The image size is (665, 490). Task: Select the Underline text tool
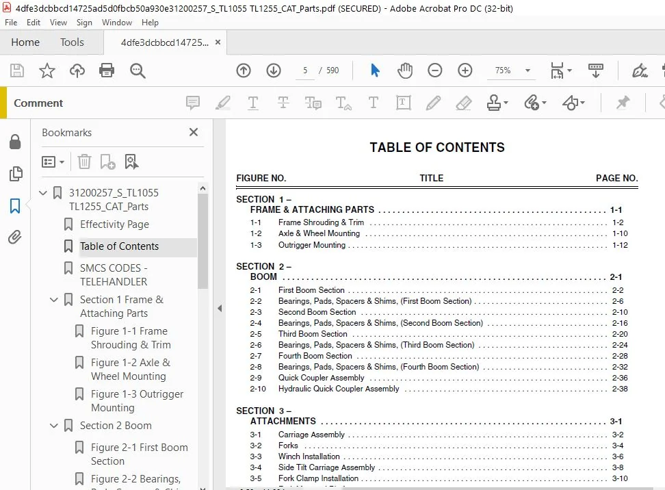253,103
